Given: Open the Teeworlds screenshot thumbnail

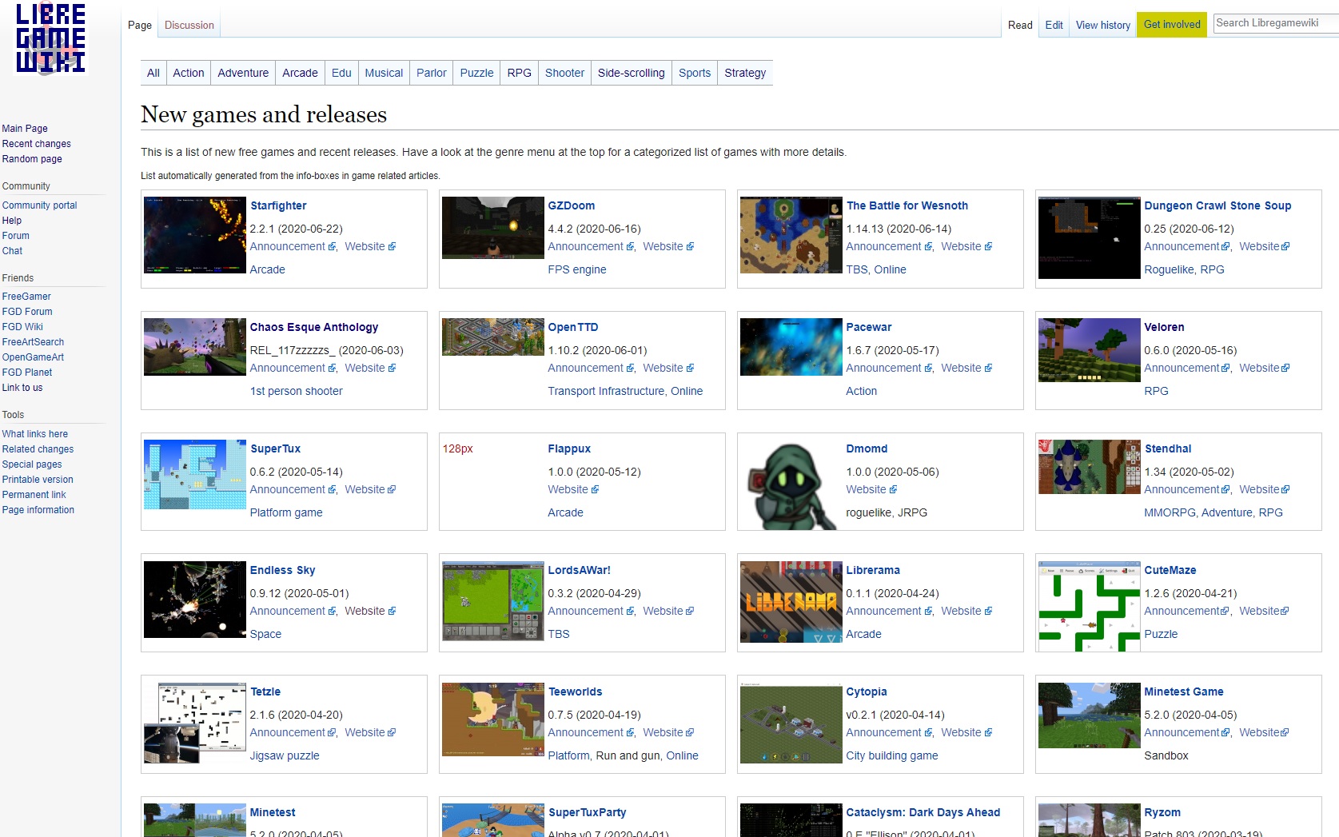Looking at the screenshot, I should tap(493, 719).
